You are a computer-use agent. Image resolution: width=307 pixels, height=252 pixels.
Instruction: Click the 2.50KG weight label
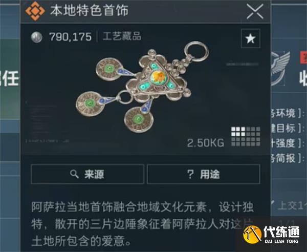click(206, 143)
